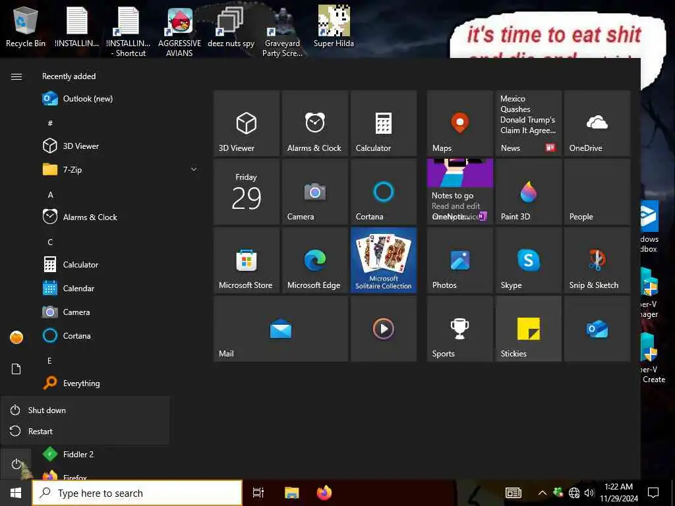Open the user account avatar in Start sidebar
Screen dimensions: 675x506
click(16, 337)
